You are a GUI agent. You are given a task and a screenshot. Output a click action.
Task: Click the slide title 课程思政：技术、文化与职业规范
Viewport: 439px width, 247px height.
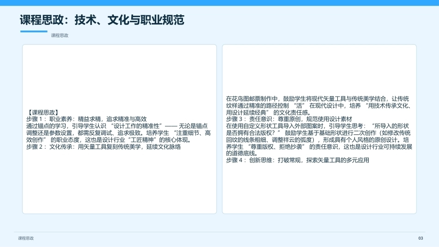point(102,20)
